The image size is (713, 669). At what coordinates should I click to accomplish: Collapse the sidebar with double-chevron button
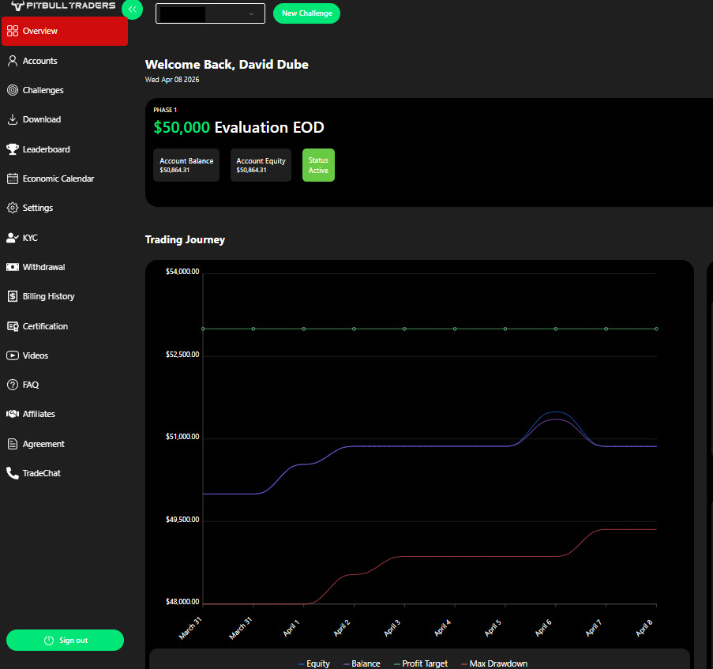[x=132, y=9]
